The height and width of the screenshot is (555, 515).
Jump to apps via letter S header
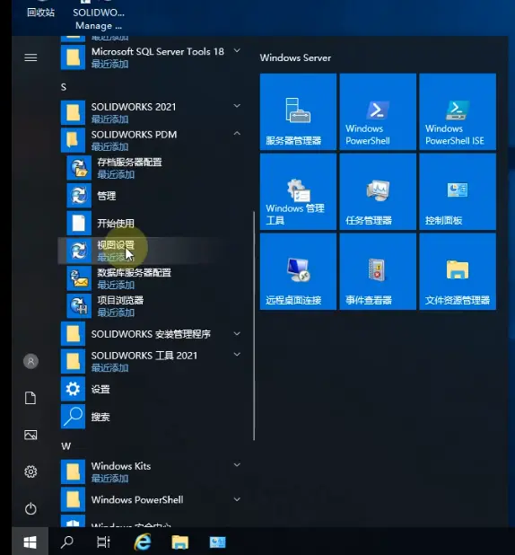pos(64,87)
